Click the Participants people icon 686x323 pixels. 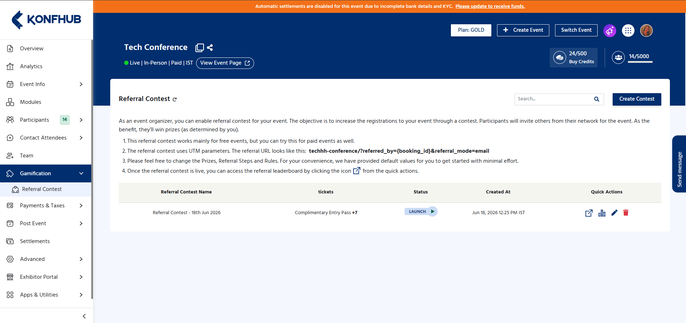pyautogui.click(x=10, y=120)
